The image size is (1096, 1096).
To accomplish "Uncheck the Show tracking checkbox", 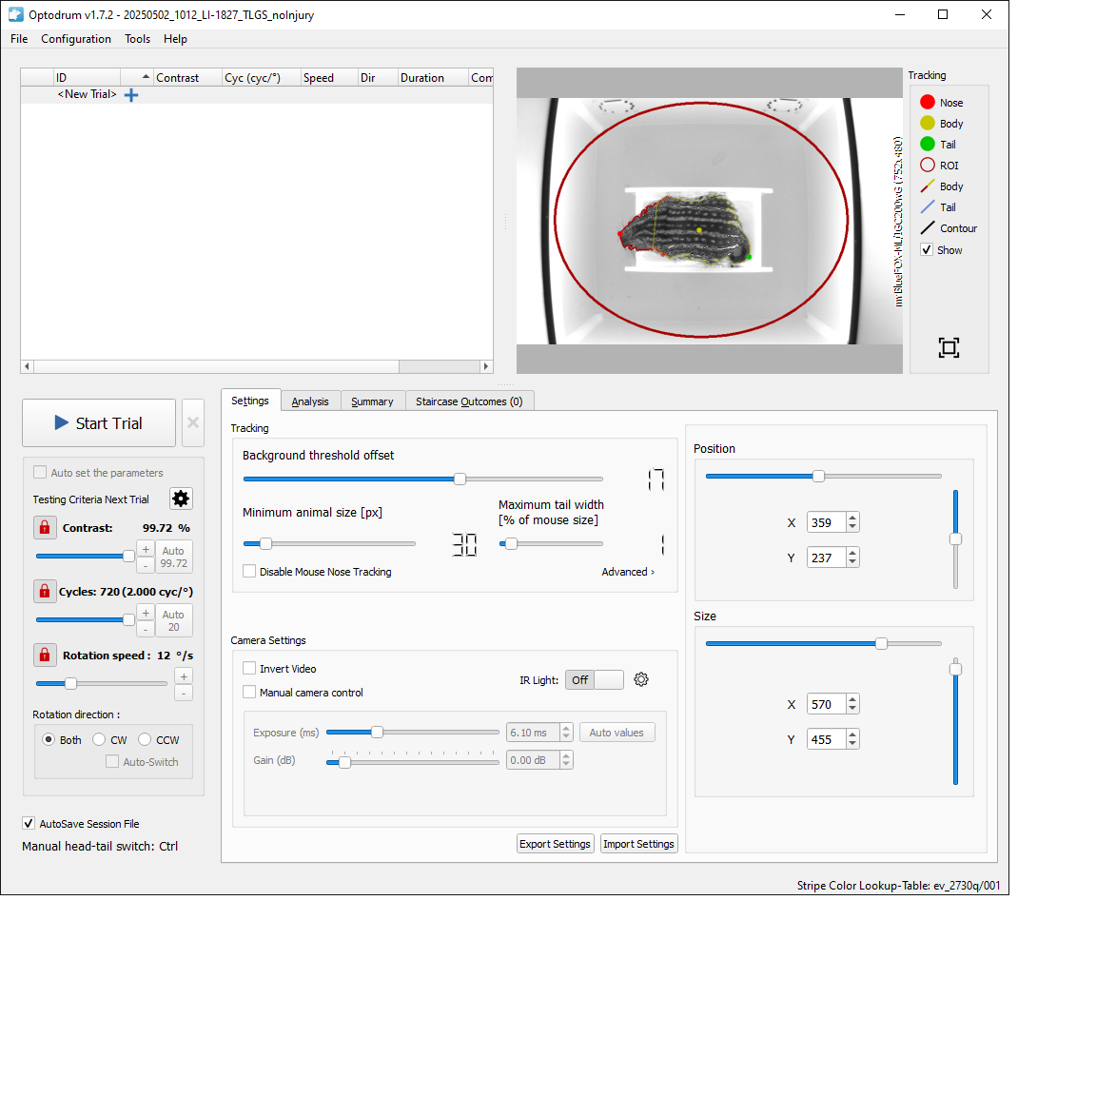I will (927, 249).
